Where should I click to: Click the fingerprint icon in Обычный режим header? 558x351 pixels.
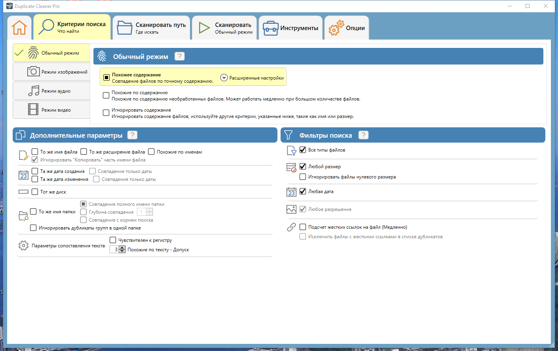coord(102,56)
